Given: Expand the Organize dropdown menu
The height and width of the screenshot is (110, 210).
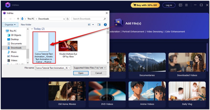Looking at the screenshot, I should tap(10, 25).
